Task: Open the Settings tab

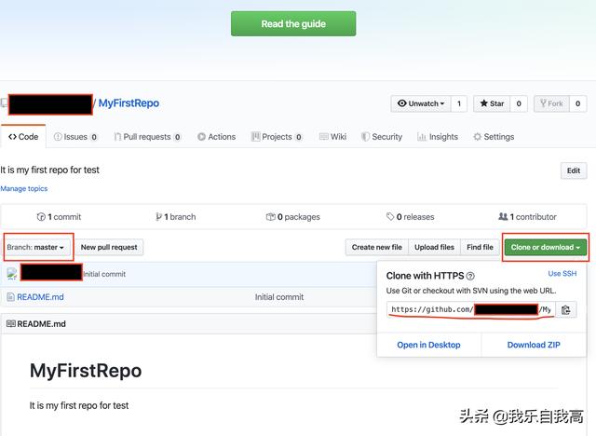Action: point(494,137)
